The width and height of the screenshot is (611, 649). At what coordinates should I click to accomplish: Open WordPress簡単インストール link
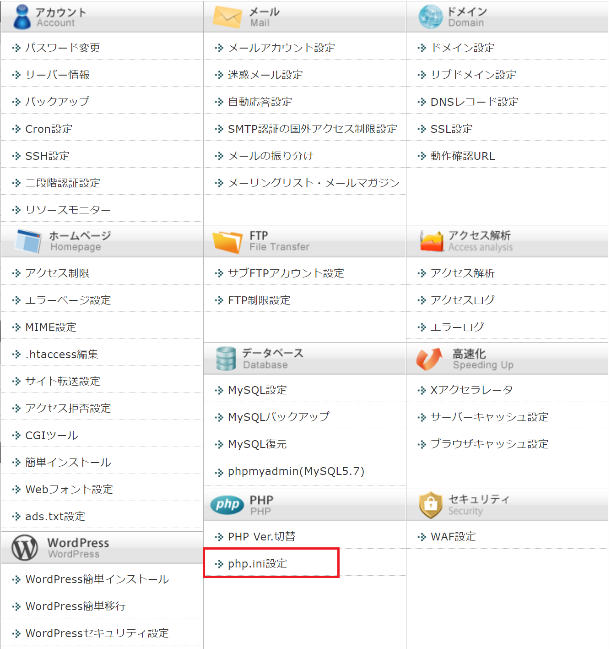pos(97,579)
